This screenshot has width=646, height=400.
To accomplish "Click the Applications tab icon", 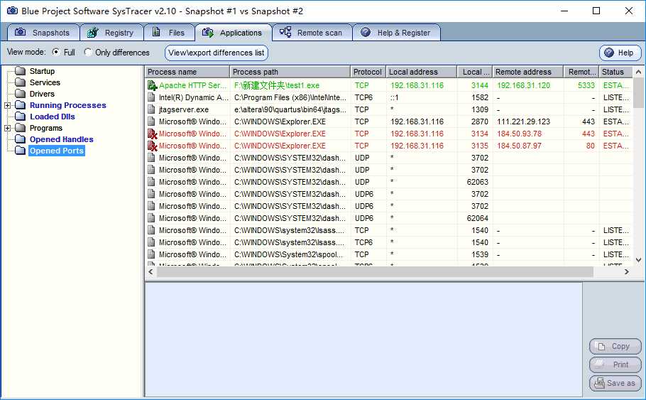I will (207, 32).
